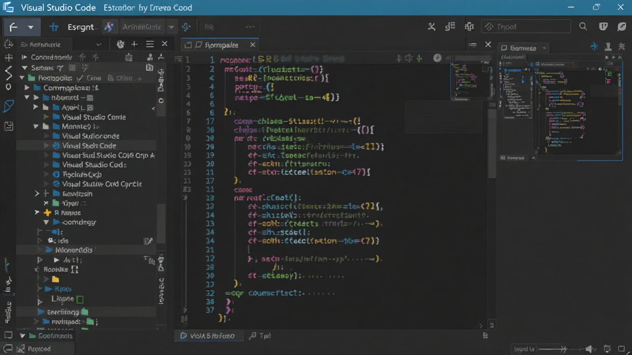Click into the Tpoet search input field
The image size is (632, 355).
pyautogui.click(x=526, y=27)
